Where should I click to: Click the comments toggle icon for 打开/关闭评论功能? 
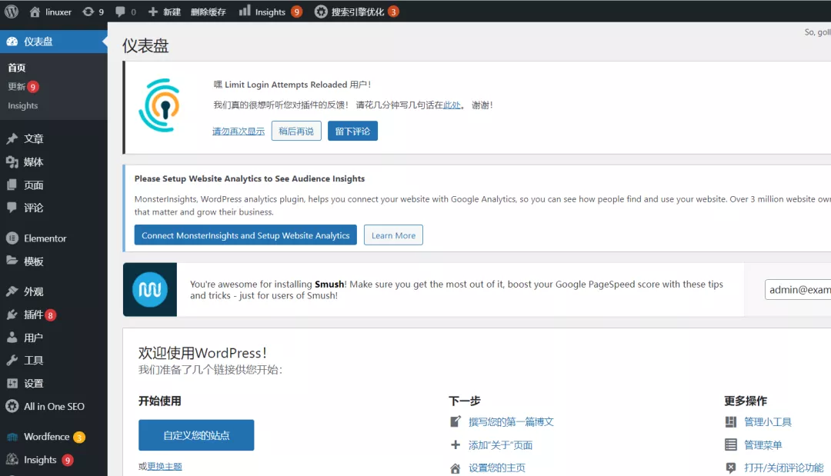(731, 468)
